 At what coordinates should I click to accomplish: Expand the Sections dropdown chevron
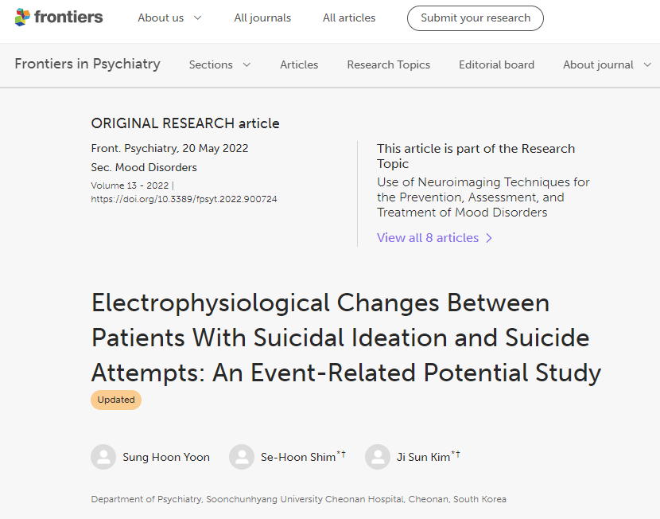coord(247,64)
